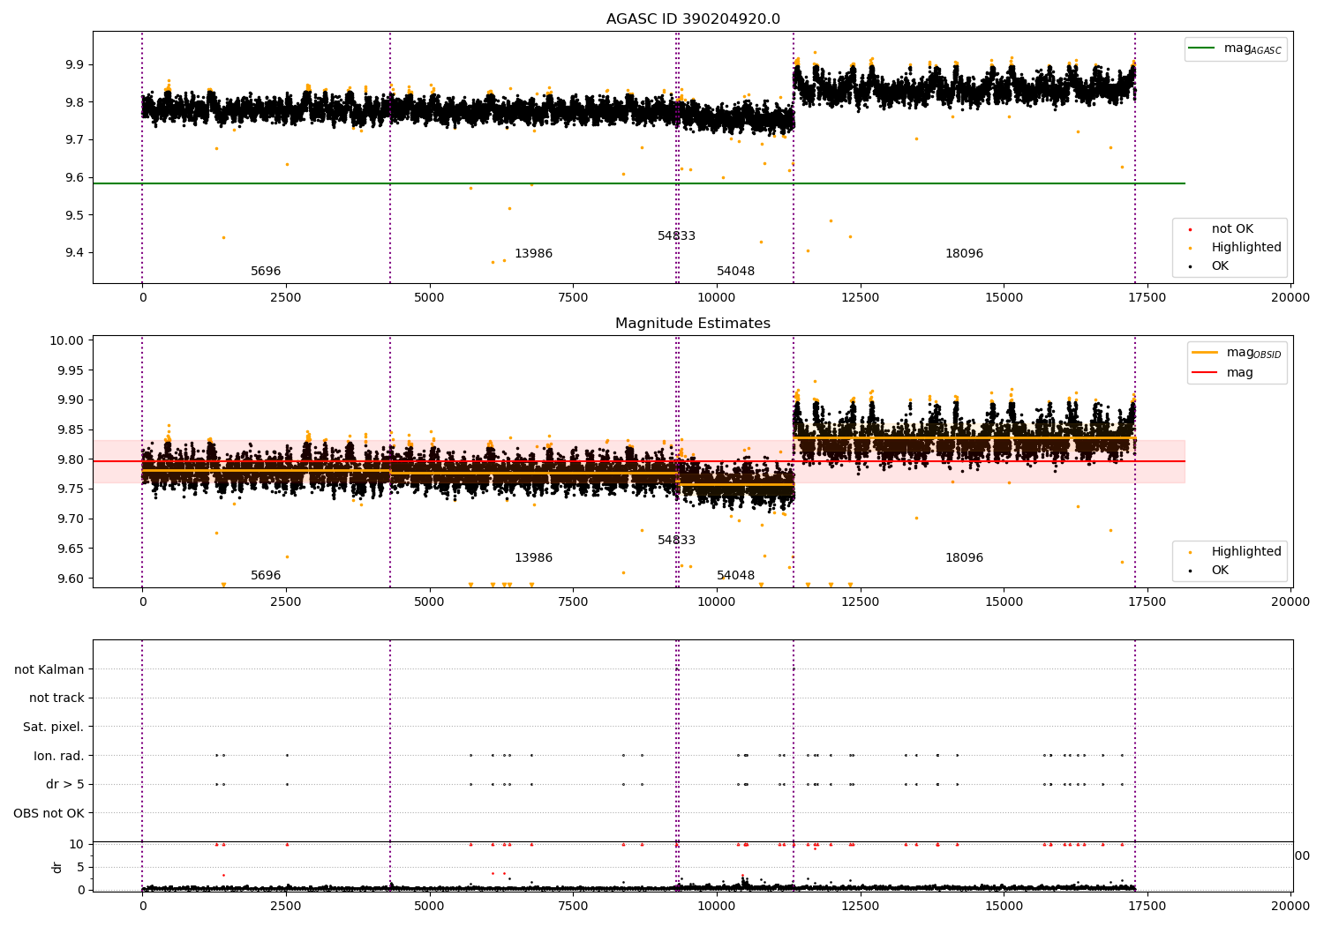
Task: Click obsid label 13986 in Magnitude Estimates plot
Action: point(533,558)
